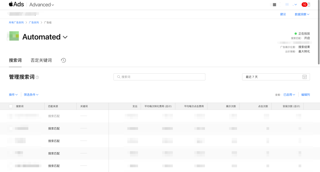Open the 数据洞察 dropdown menu
The height and width of the screenshot is (172, 320).
point(302,14)
